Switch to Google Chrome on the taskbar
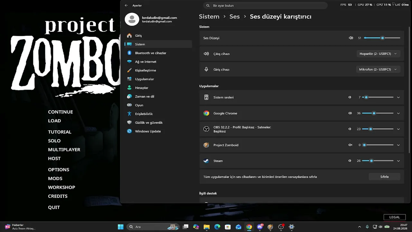The image size is (412, 232). (x=249, y=227)
